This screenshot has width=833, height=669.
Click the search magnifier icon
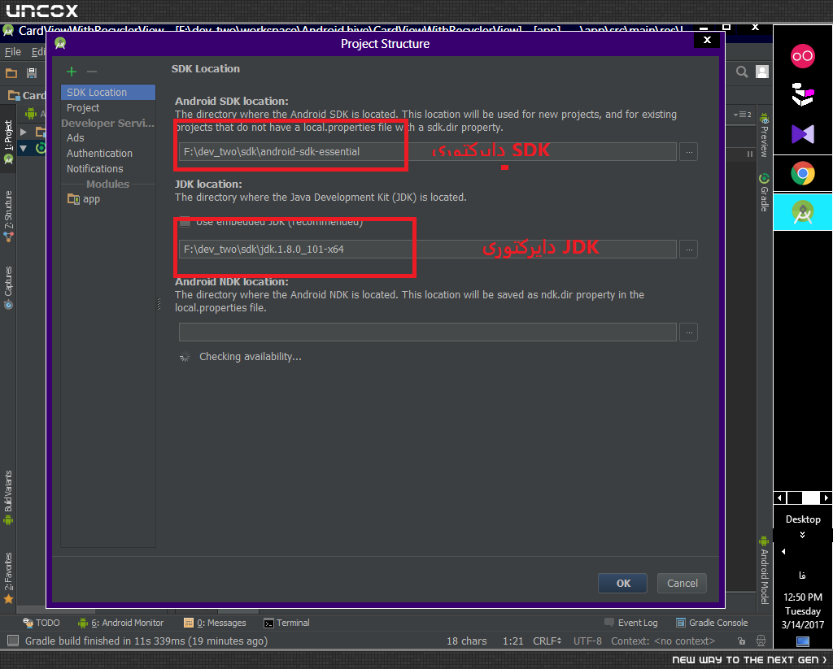tap(742, 72)
